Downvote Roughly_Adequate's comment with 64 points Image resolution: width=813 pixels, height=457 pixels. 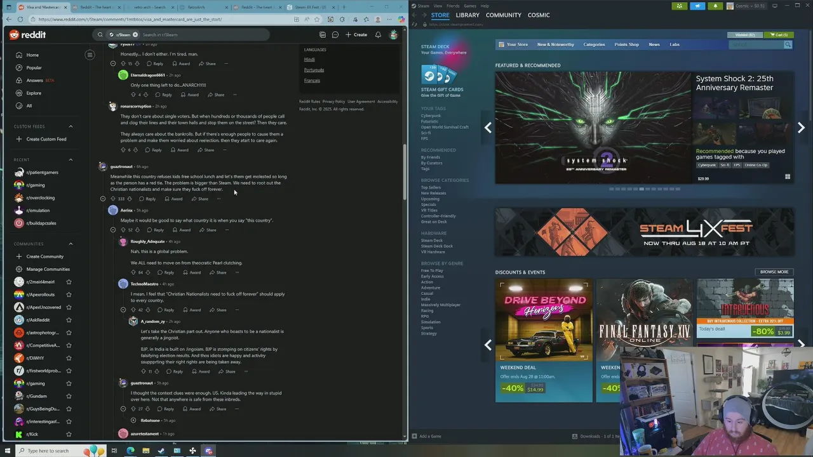[149, 272]
